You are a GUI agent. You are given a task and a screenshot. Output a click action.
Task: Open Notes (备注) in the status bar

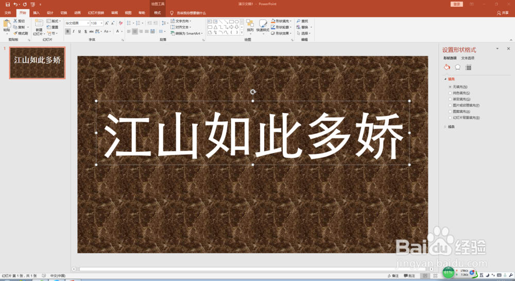pos(393,276)
